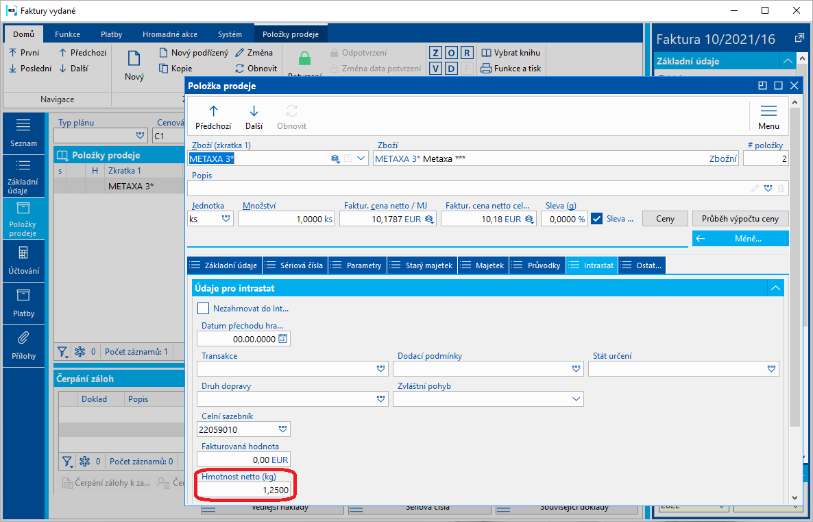Viewport: 813px width, 522px height.
Task: Click Obnovit in the ribbon
Action: point(256,68)
